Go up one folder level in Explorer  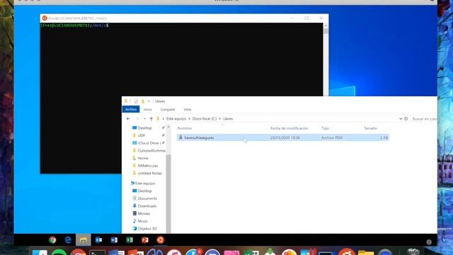click(x=151, y=119)
